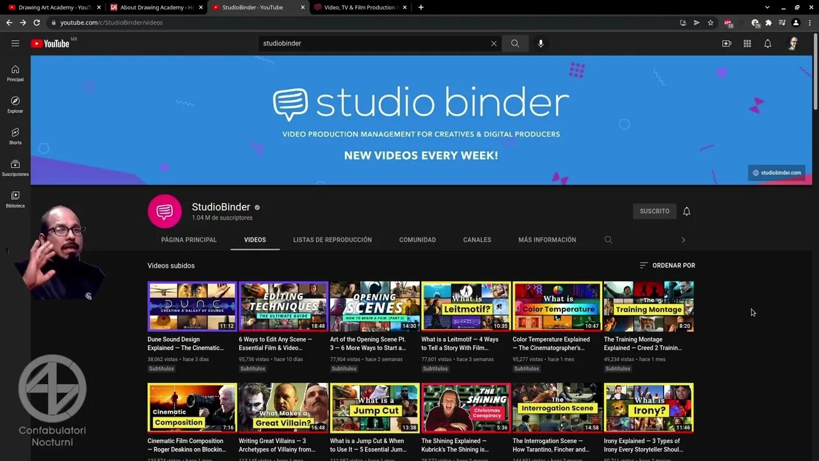Show more channel tabs with right chevron
The width and height of the screenshot is (819, 461).
point(683,240)
